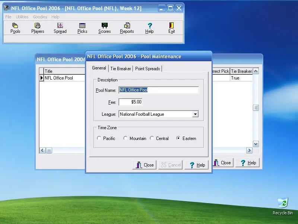Click the True cell under Tie Breaker column

[x=241, y=78]
